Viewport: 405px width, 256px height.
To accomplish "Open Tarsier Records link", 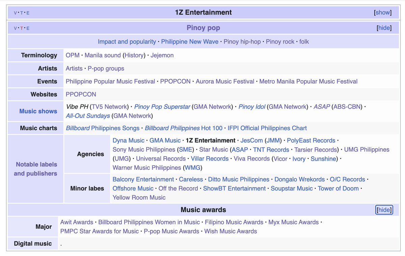I will (x=316, y=150).
